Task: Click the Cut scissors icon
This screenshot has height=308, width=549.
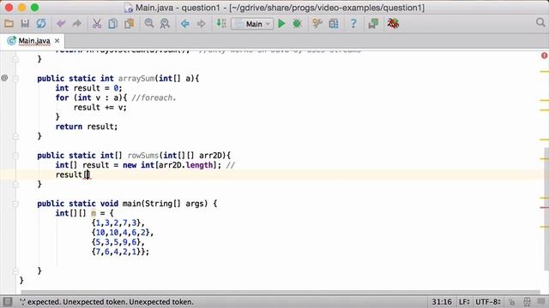Action: [x=97, y=24]
